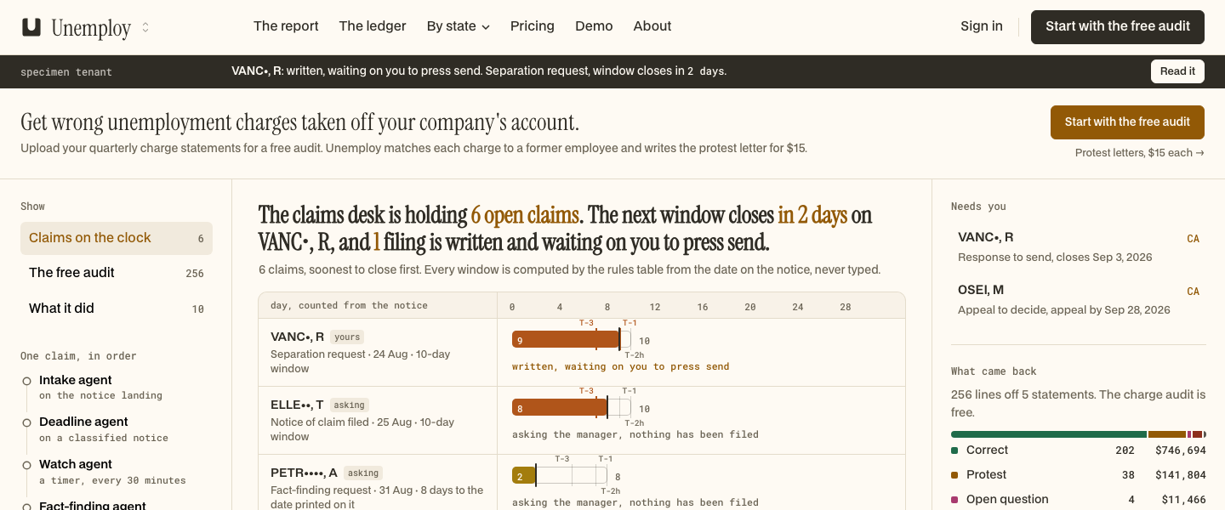Expand the By state menu

click(x=459, y=26)
